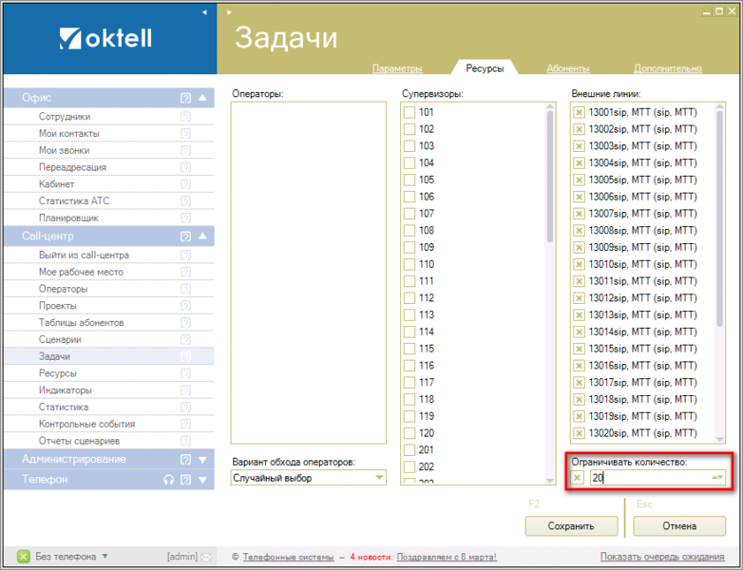Click the green phone status icon
Image resolution: width=743 pixels, height=570 pixels.
[23, 557]
